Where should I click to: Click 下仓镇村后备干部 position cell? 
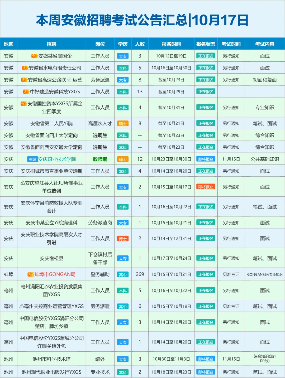click(x=100, y=258)
